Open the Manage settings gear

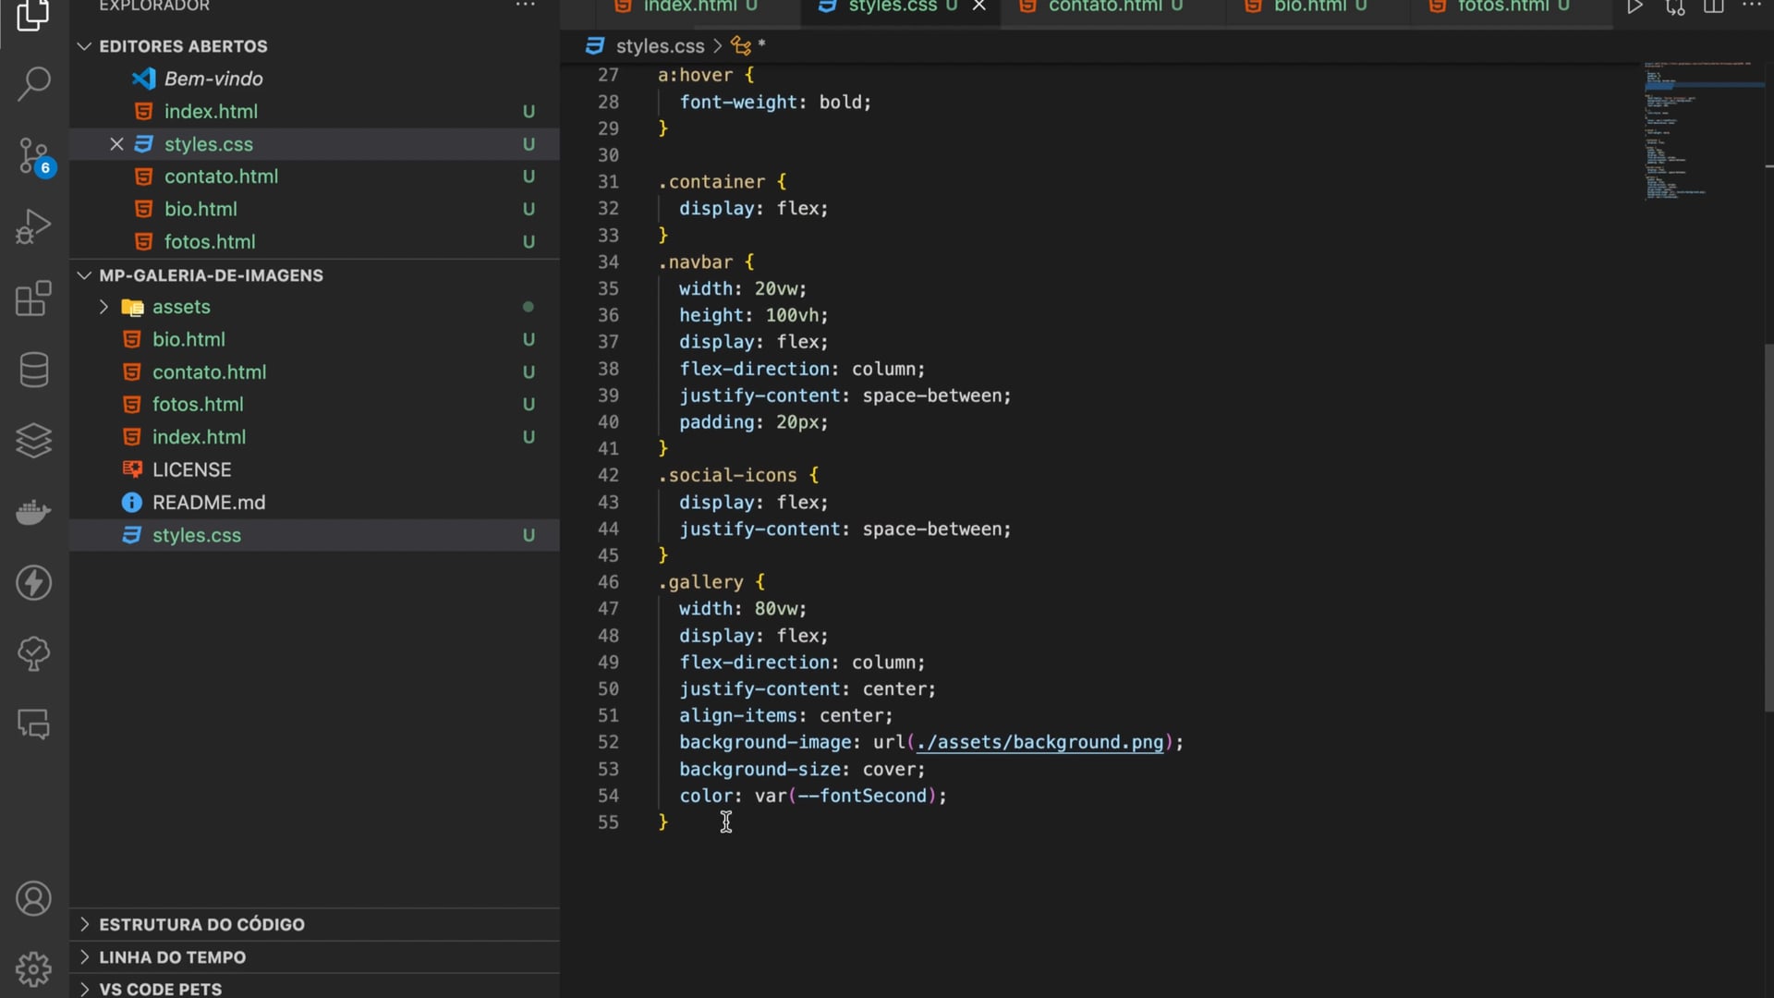[34, 968]
